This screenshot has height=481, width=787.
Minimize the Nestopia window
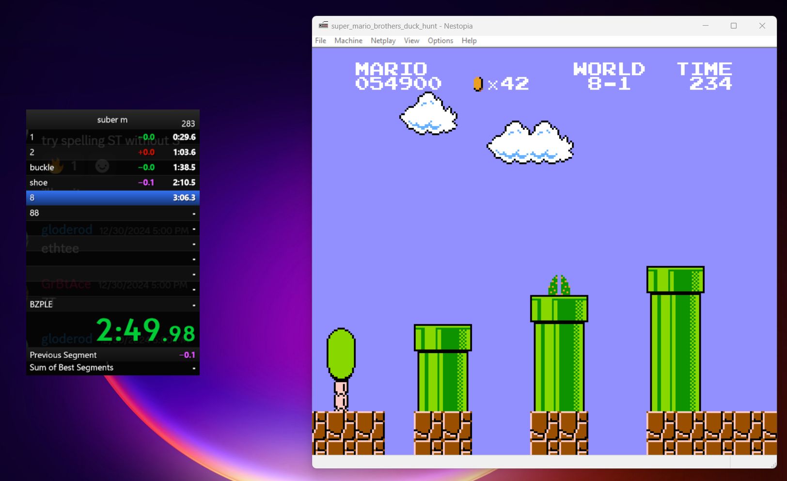pyautogui.click(x=706, y=26)
